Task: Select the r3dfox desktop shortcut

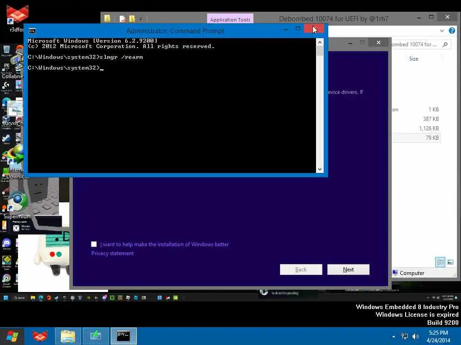Action: (17, 18)
